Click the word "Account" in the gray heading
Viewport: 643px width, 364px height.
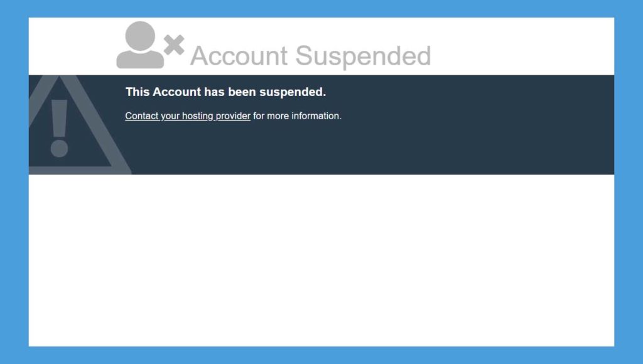[239, 56]
